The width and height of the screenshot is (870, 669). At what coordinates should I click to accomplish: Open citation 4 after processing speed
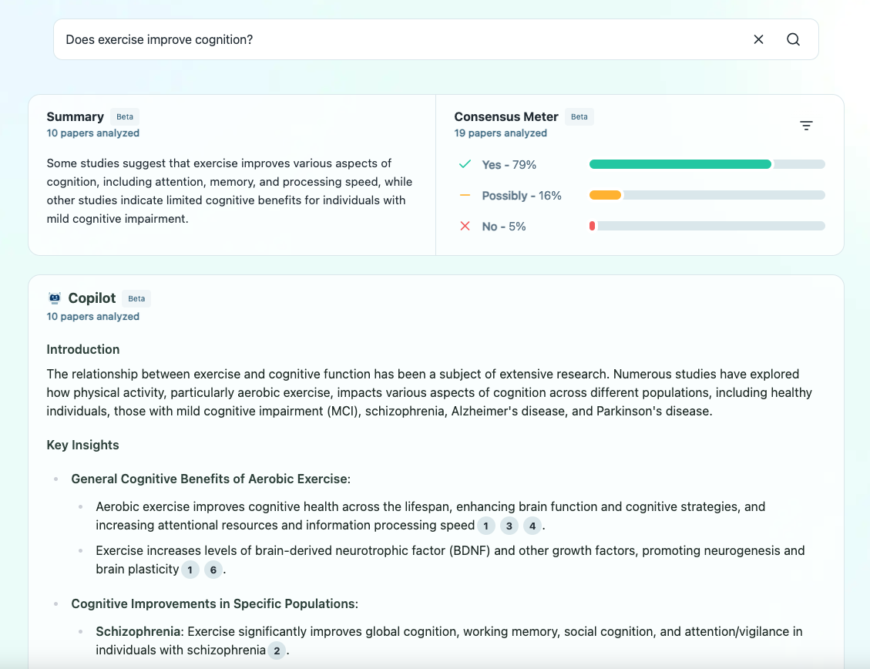tap(532, 526)
